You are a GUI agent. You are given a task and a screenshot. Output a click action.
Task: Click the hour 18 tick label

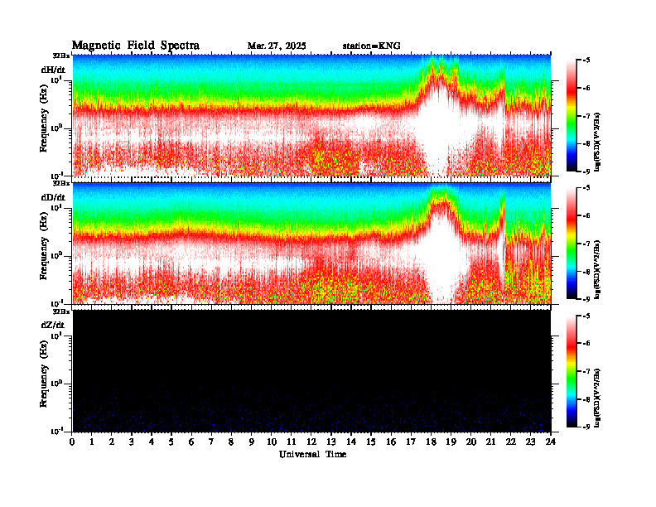point(431,442)
